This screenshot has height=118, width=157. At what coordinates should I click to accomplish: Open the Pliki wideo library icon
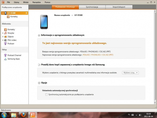(x=5, y=40)
